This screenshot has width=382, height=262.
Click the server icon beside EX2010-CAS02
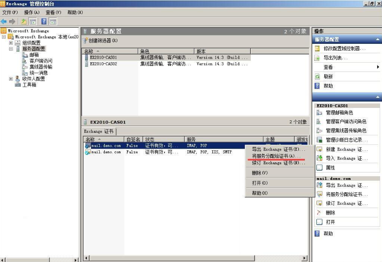(x=86, y=64)
